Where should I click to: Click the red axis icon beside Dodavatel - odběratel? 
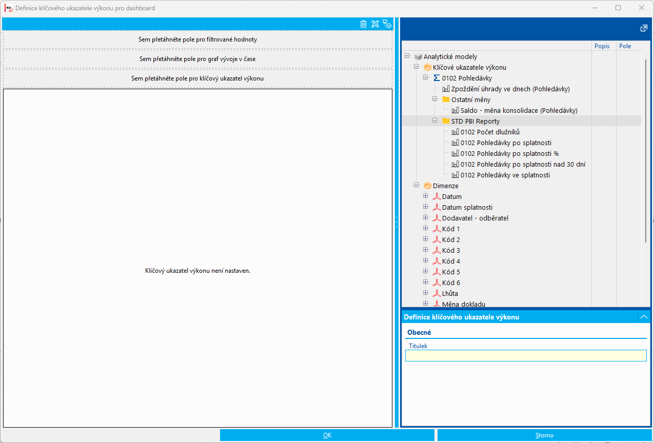(437, 218)
